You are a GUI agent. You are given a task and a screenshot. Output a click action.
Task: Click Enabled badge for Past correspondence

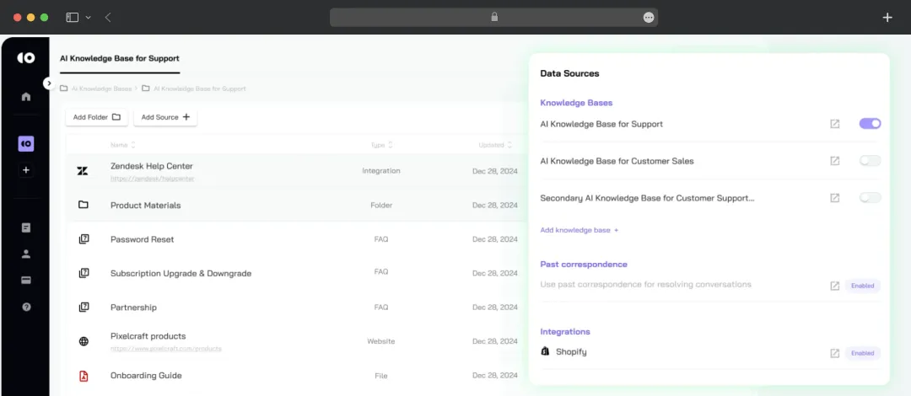[863, 286]
